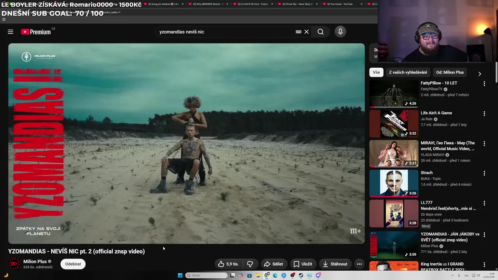498x280 pixels.
Task: Open options menu for Strach video
Action: (x=484, y=173)
